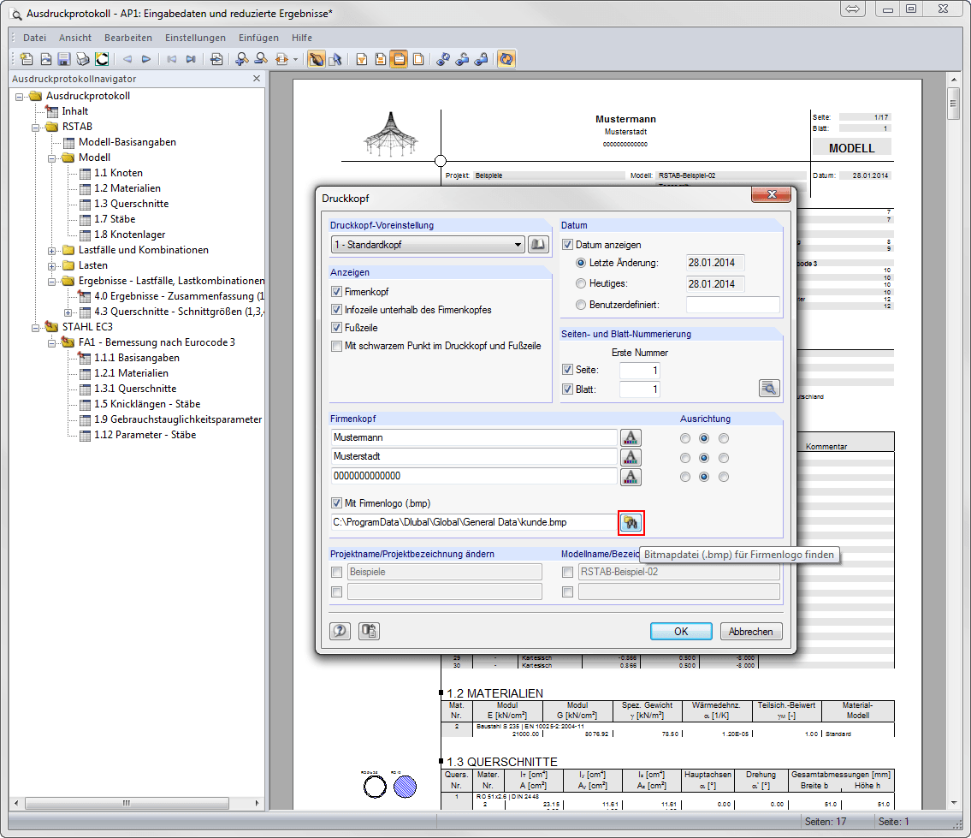Open the Einstellungen menu
Image resolution: width=971 pixels, height=838 pixels.
[195, 38]
